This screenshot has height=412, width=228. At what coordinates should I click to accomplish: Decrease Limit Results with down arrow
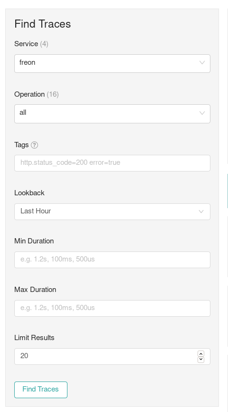tap(201, 360)
